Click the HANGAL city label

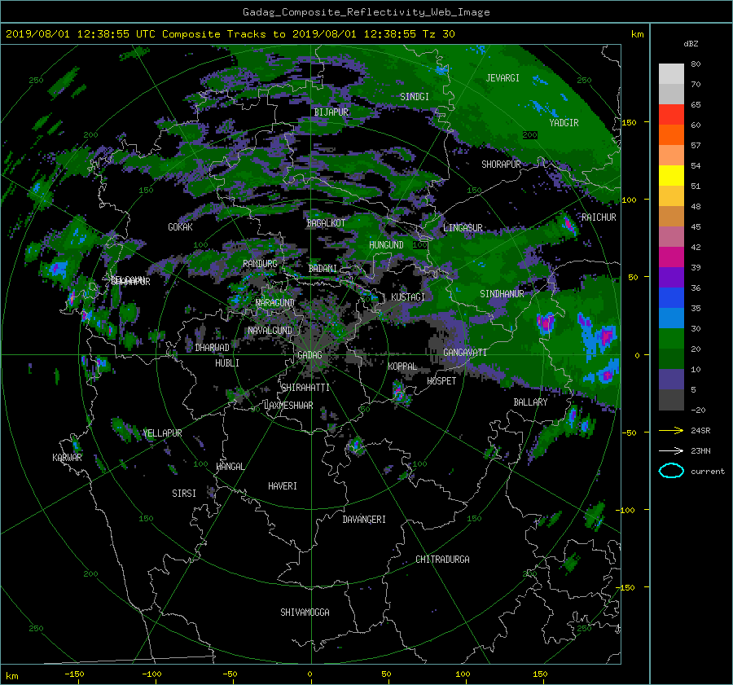tap(230, 467)
